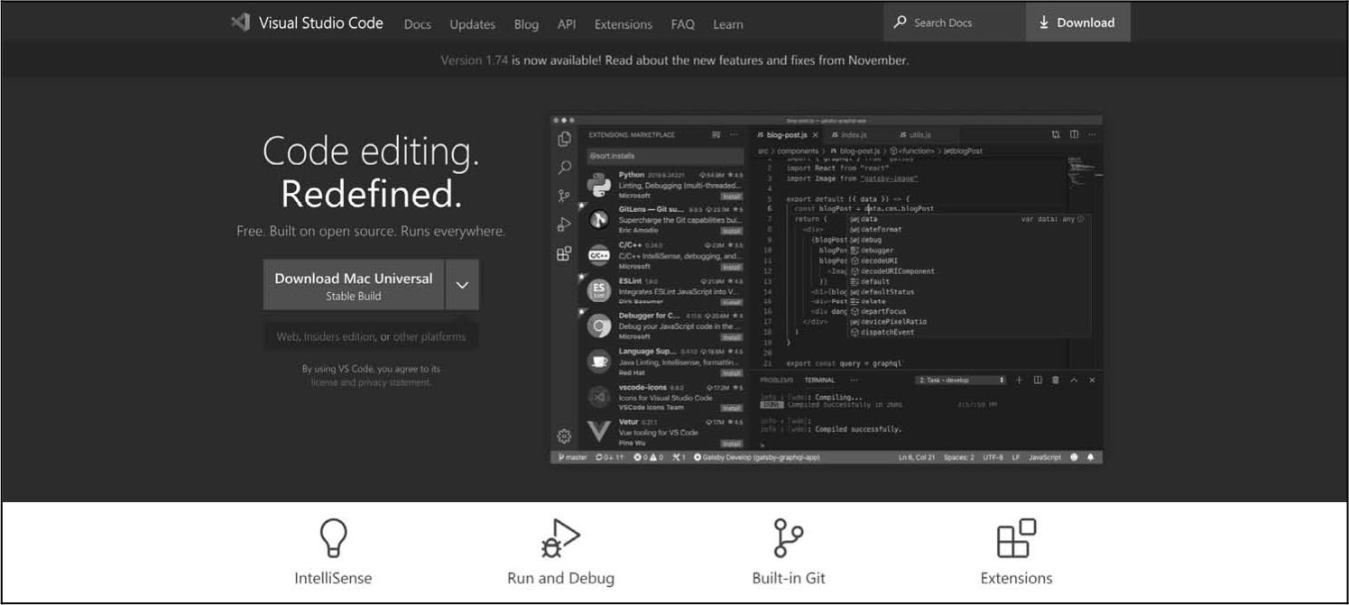Click the settings gear in editor activity bar
1349x605 pixels.
[565, 436]
